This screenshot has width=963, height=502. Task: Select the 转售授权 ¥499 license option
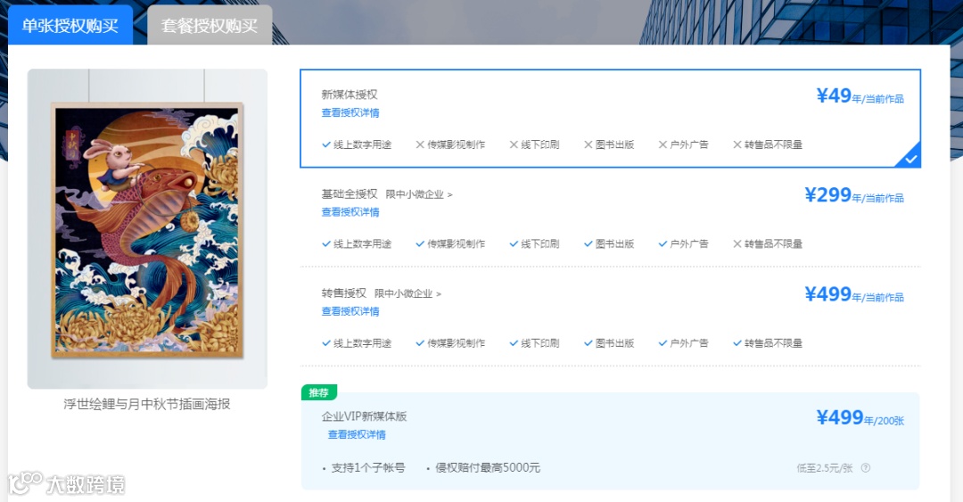click(x=611, y=317)
